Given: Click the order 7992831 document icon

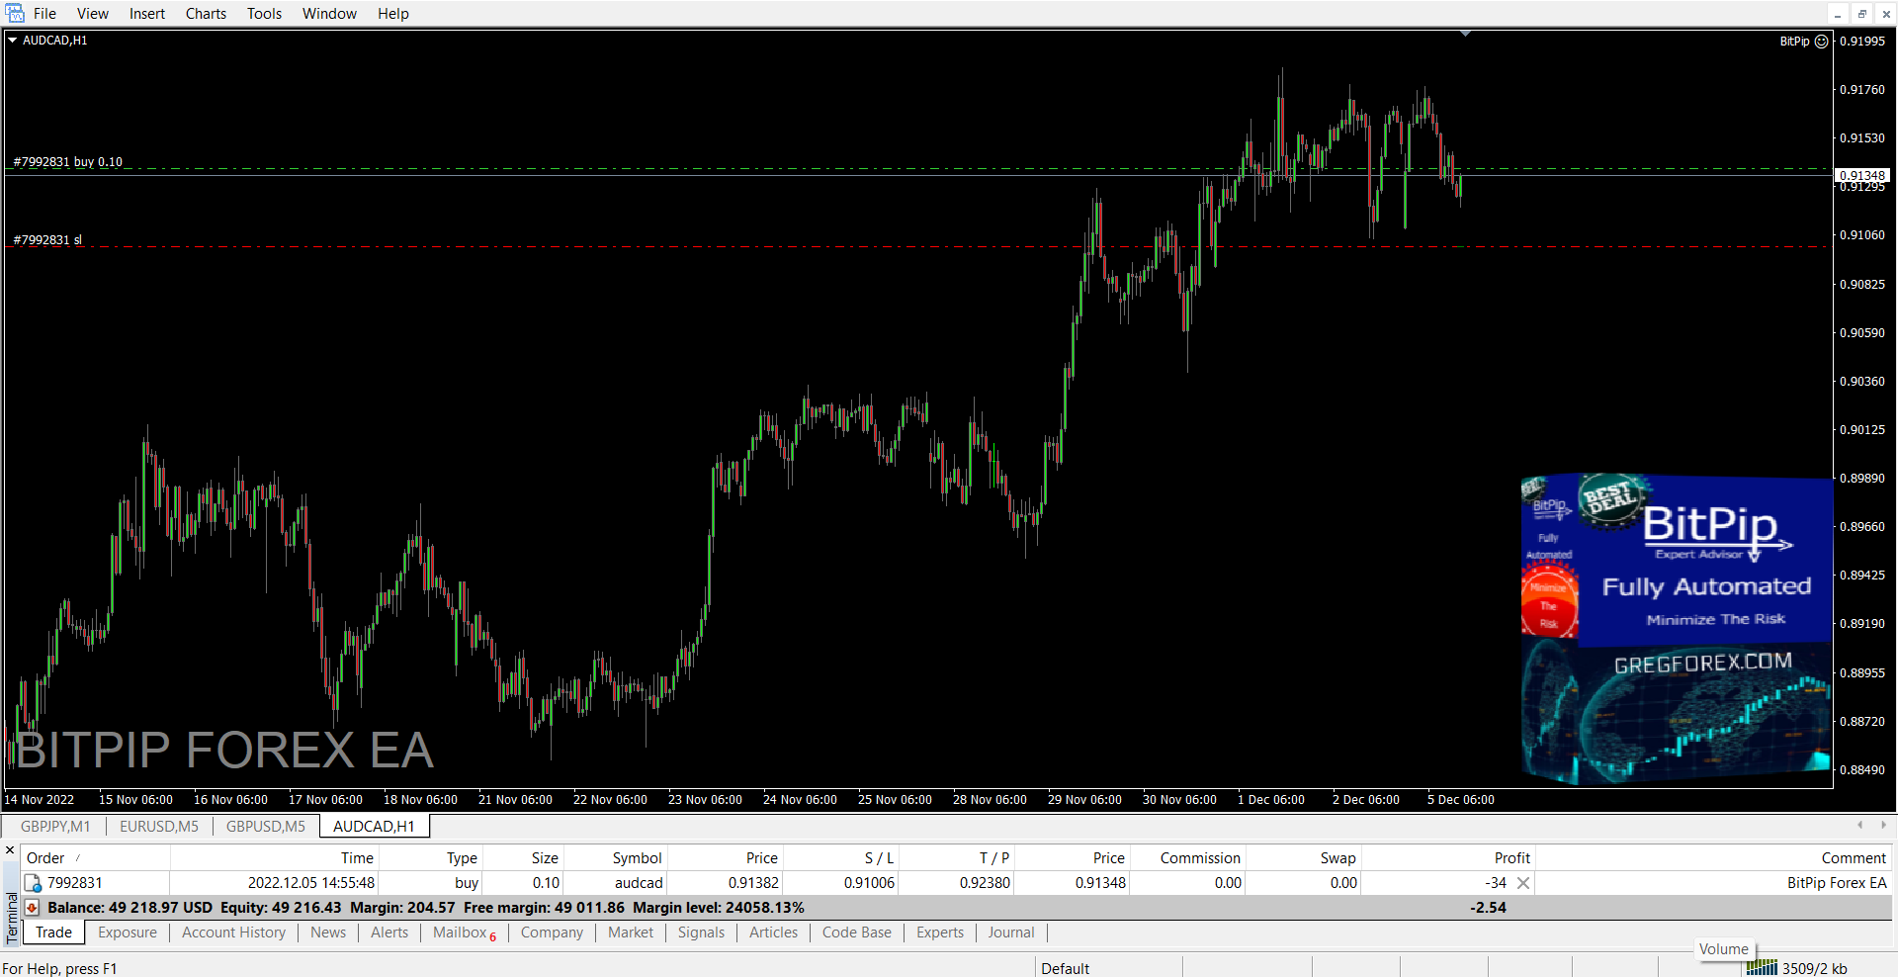Looking at the screenshot, I should pyautogui.click(x=34, y=883).
